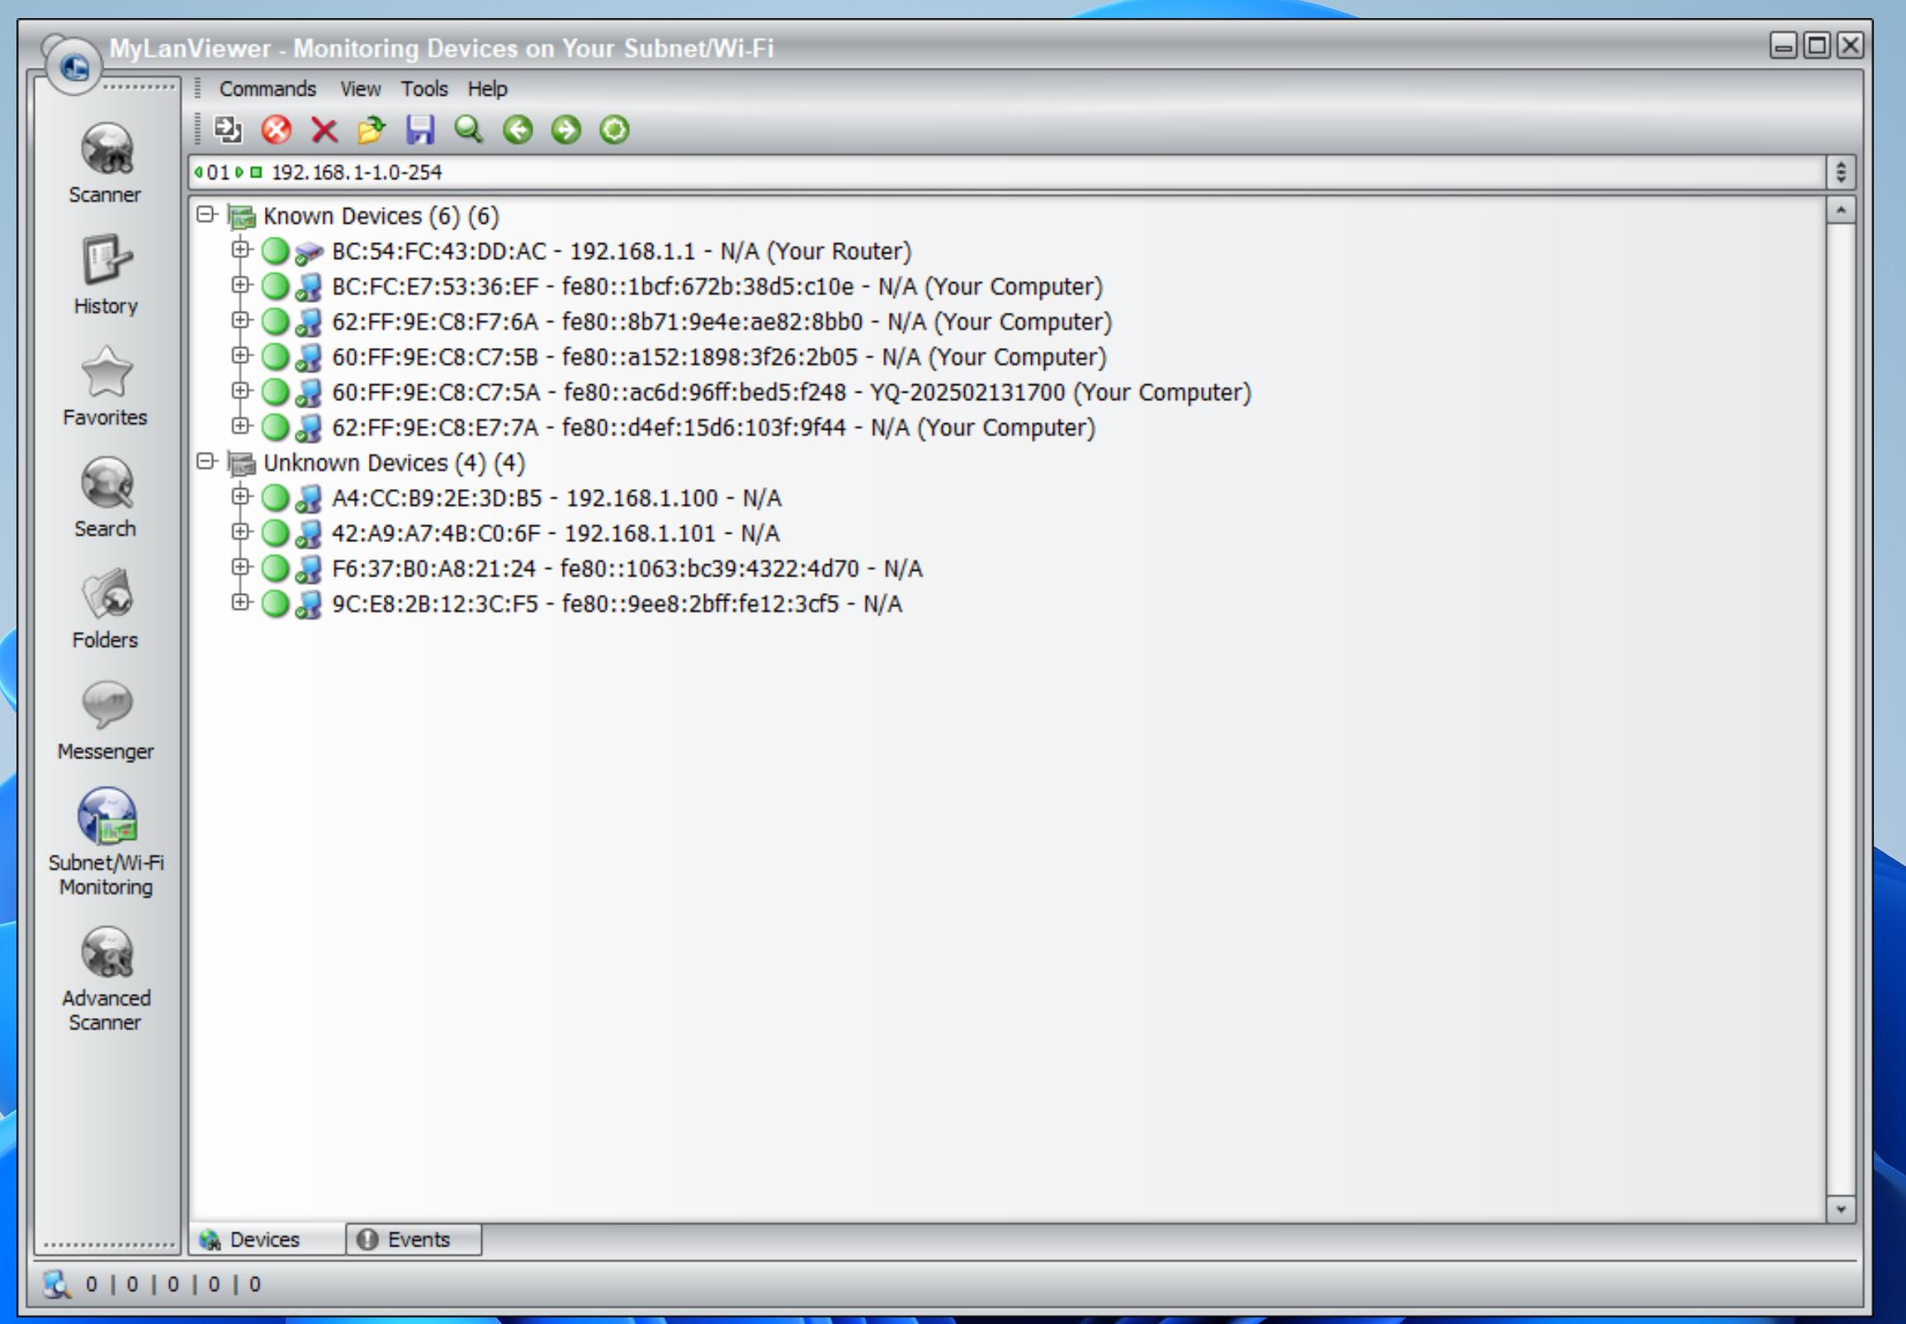This screenshot has height=1324, width=1906.
Task: Click the small left arrow before 01
Action: (198, 172)
